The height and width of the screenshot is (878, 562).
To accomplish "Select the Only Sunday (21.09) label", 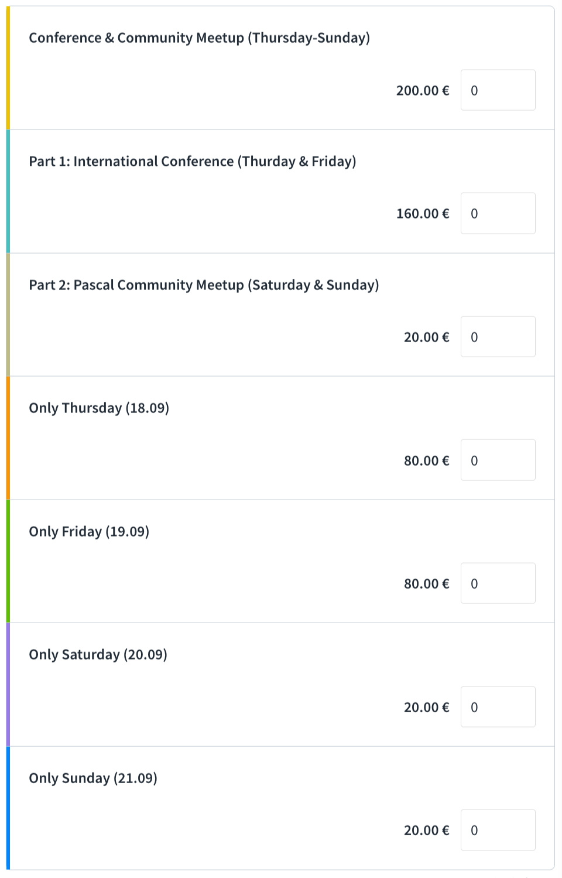I will [x=93, y=778].
